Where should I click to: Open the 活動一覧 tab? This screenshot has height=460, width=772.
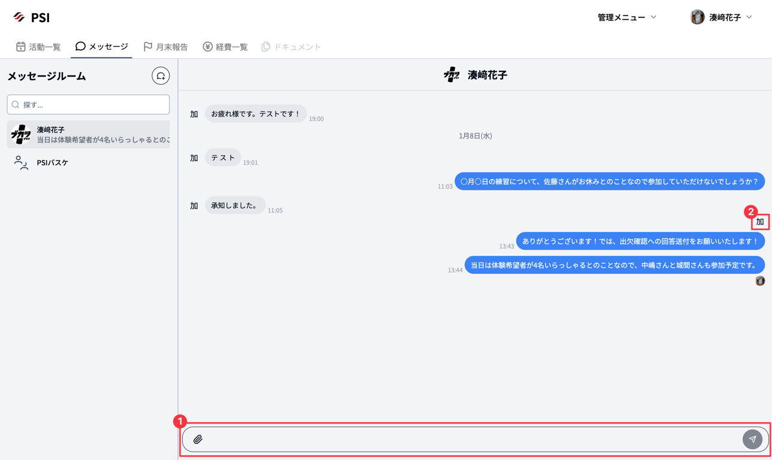point(38,47)
